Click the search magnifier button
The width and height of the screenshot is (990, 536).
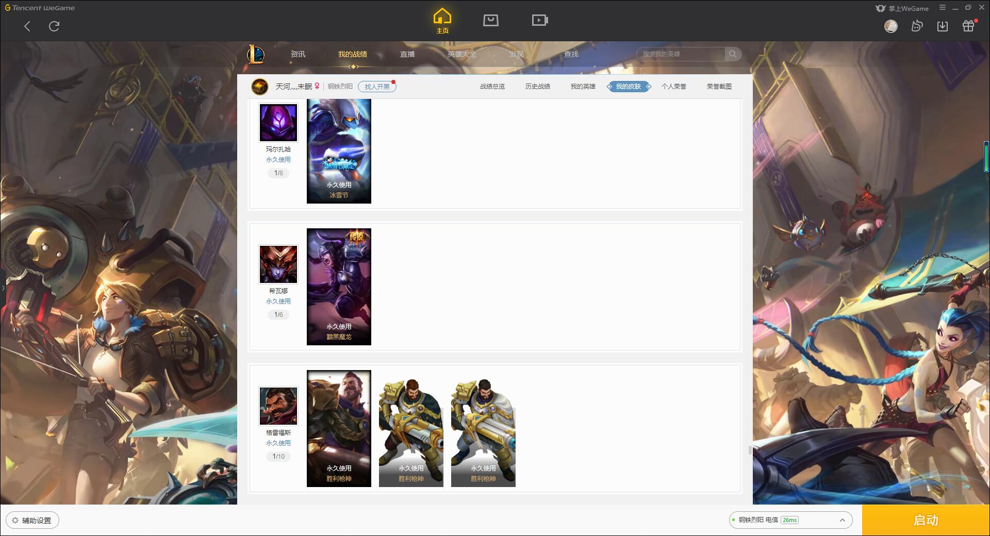[x=733, y=54]
